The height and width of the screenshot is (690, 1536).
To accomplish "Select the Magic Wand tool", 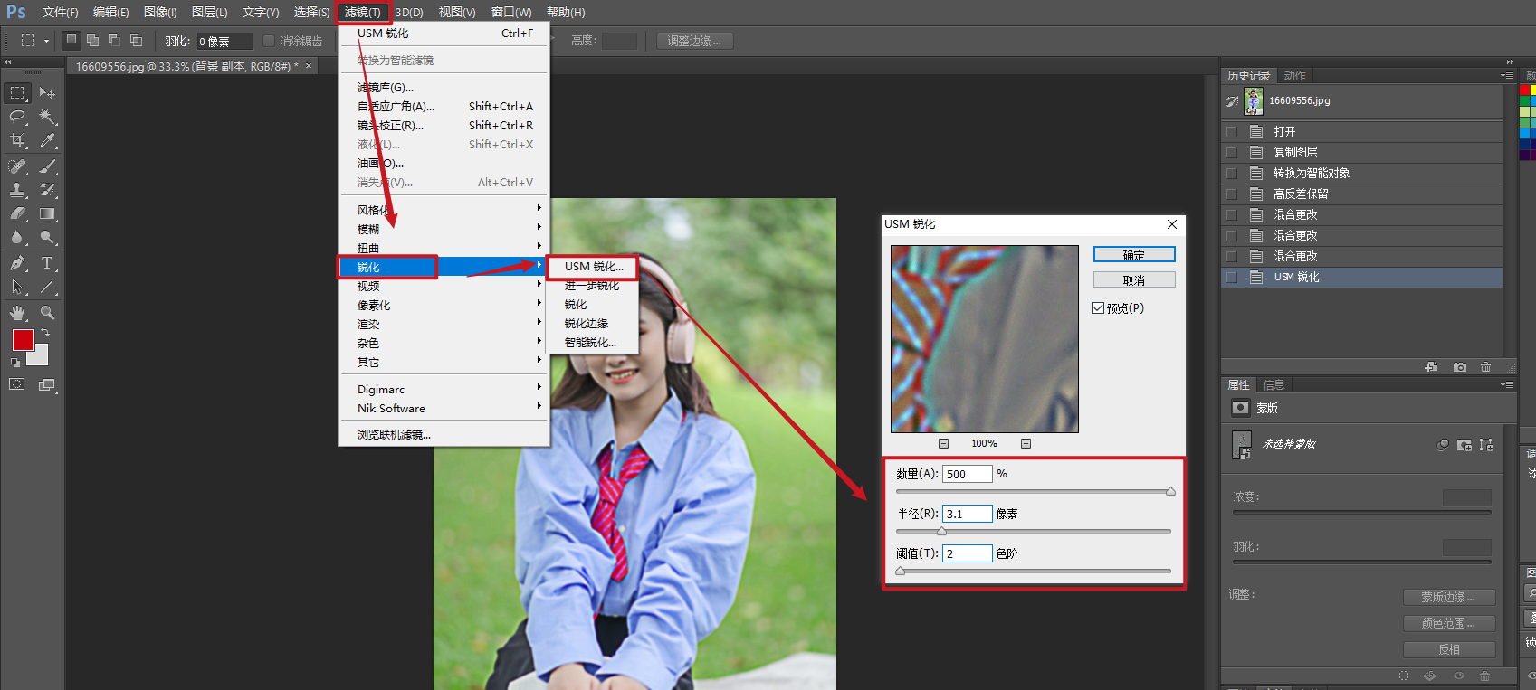I will tap(47, 117).
